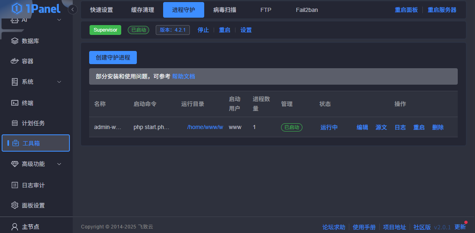
Task: Click the terminal prompt icon
Action: point(14,103)
